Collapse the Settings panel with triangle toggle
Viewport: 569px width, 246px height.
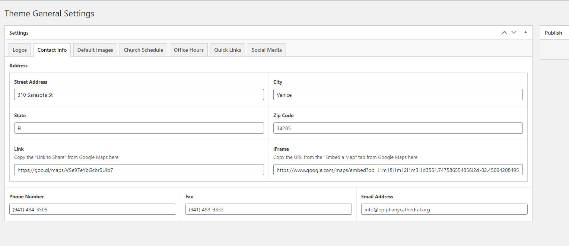point(525,32)
